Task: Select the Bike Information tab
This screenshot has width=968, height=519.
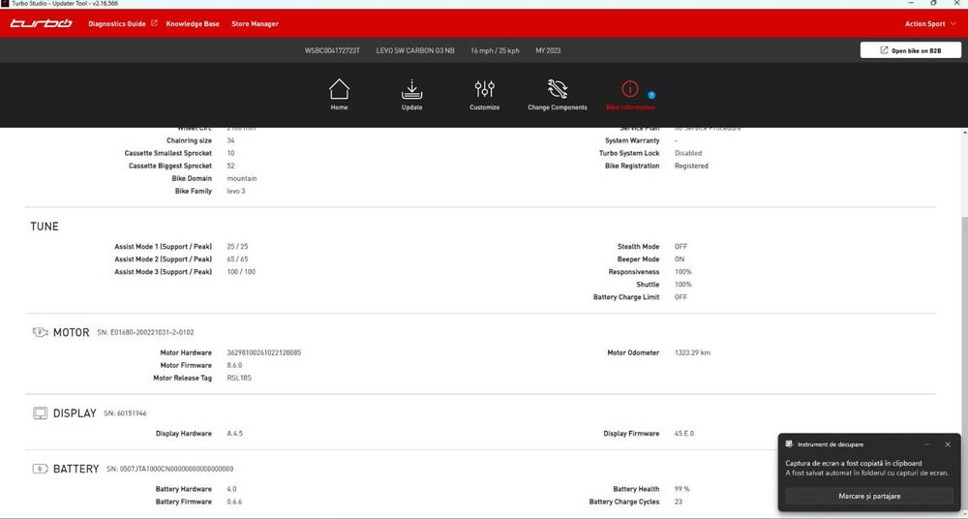Action: point(630,95)
